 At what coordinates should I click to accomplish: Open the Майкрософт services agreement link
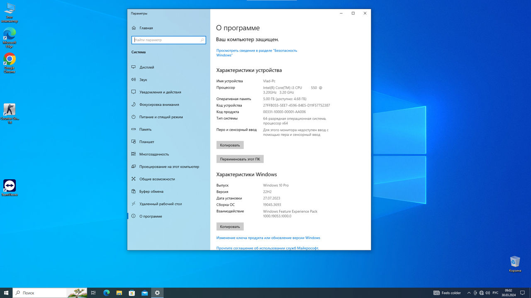click(268, 248)
